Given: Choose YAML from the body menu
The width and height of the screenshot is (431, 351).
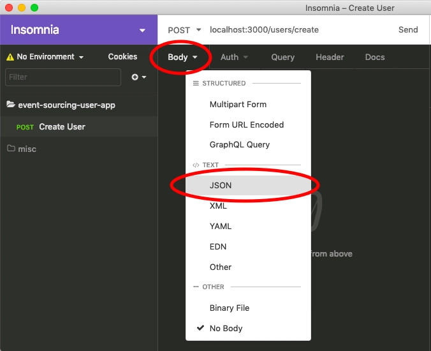Looking at the screenshot, I should coord(248,226).
